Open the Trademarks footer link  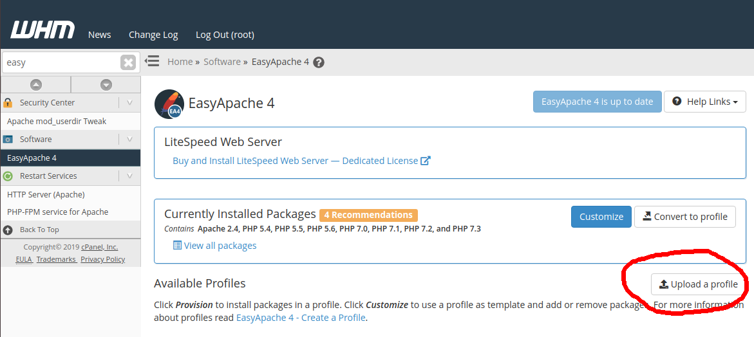coord(56,259)
